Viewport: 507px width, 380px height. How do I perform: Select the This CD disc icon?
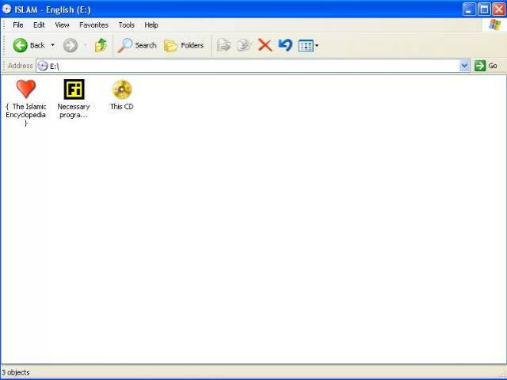[121, 89]
